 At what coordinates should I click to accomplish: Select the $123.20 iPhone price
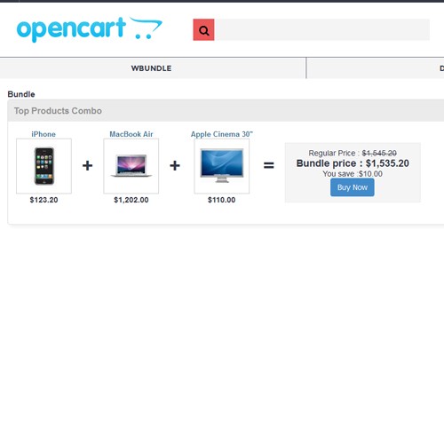44,200
